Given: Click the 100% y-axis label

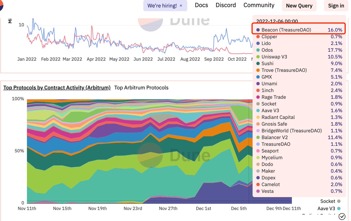Looking at the screenshot, I should (x=18, y=99).
